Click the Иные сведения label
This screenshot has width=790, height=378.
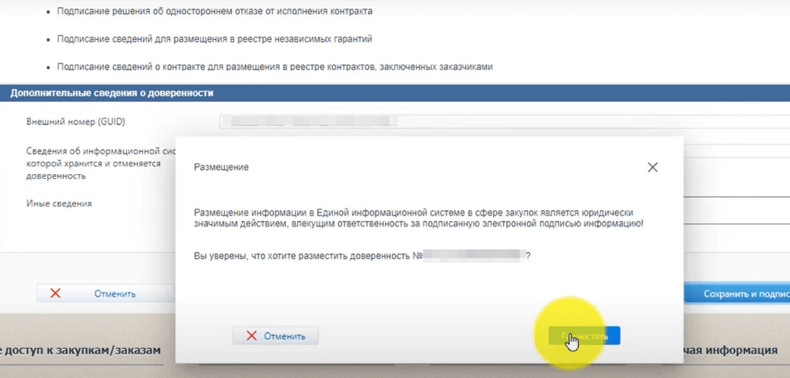(59, 204)
